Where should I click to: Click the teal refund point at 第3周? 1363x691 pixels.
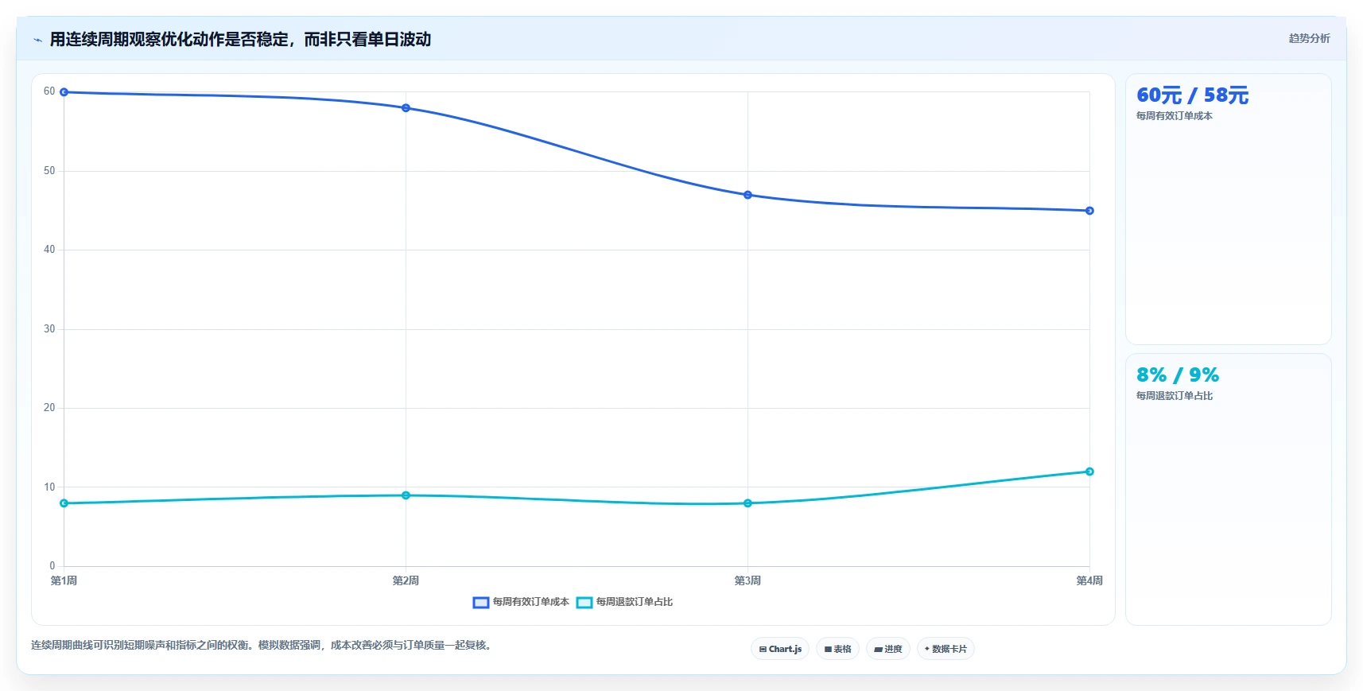748,503
